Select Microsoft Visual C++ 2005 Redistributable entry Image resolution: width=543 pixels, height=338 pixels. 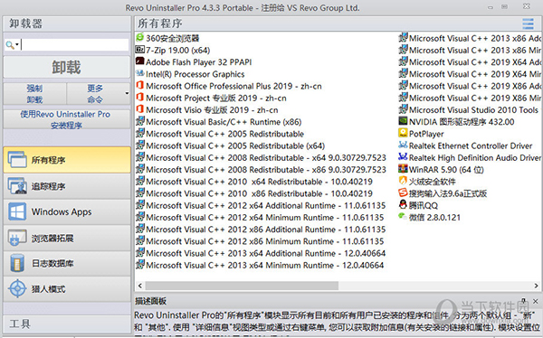click(x=220, y=134)
